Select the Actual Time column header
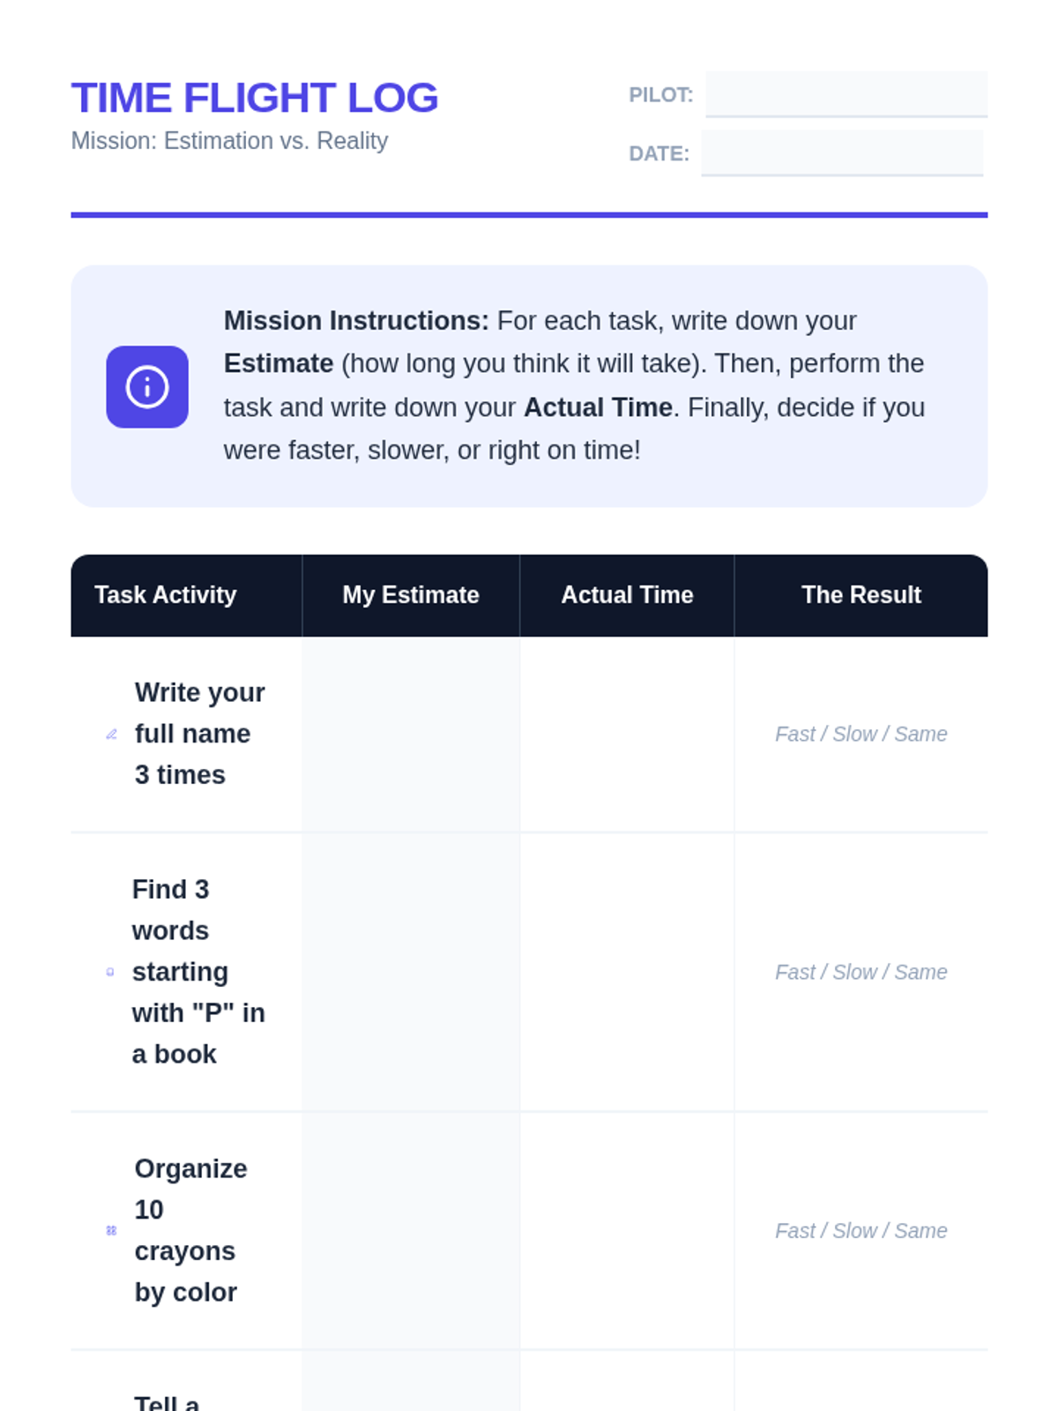 [x=627, y=595]
